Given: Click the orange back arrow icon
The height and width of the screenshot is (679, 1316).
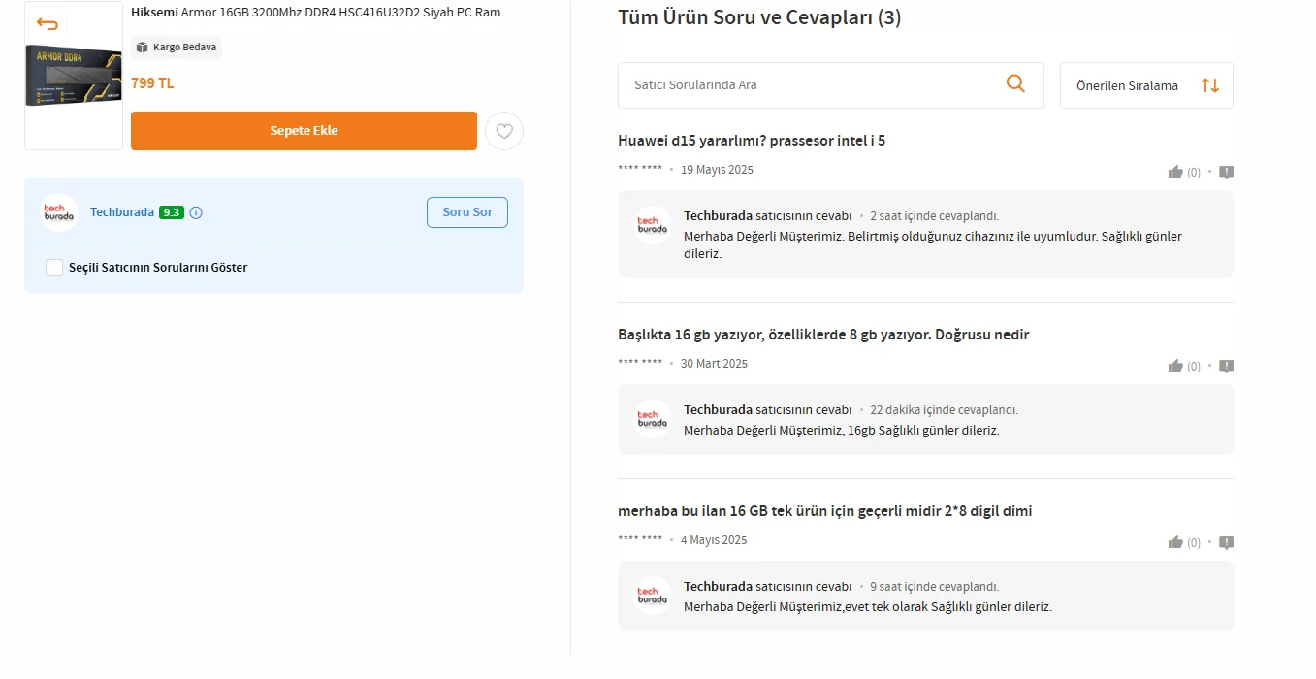Looking at the screenshot, I should click(x=47, y=23).
